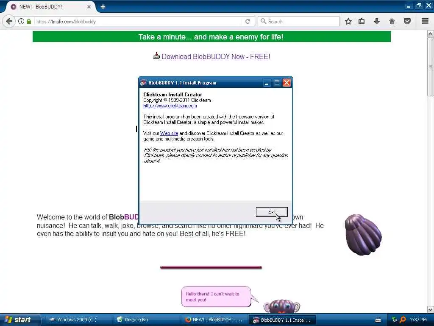Close the BlobBUDDY 1.1 Install Program dialog
434x326 pixels.
[x=287, y=83]
